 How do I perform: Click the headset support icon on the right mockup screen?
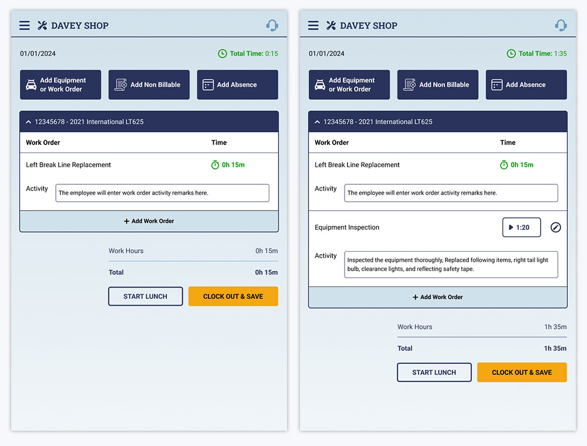[x=561, y=25]
